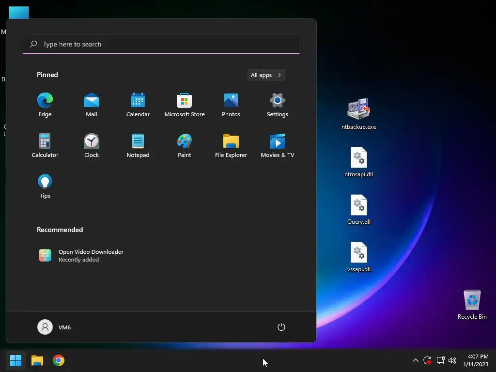
Task: Open the Calculator app
Action: click(x=45, y=145)
